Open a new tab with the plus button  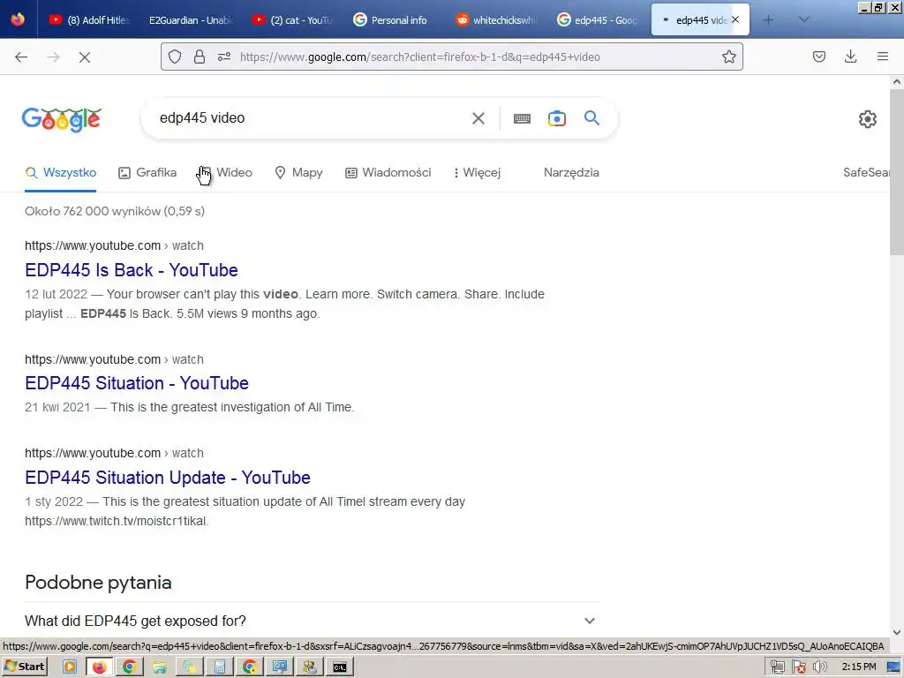[768, 19]
